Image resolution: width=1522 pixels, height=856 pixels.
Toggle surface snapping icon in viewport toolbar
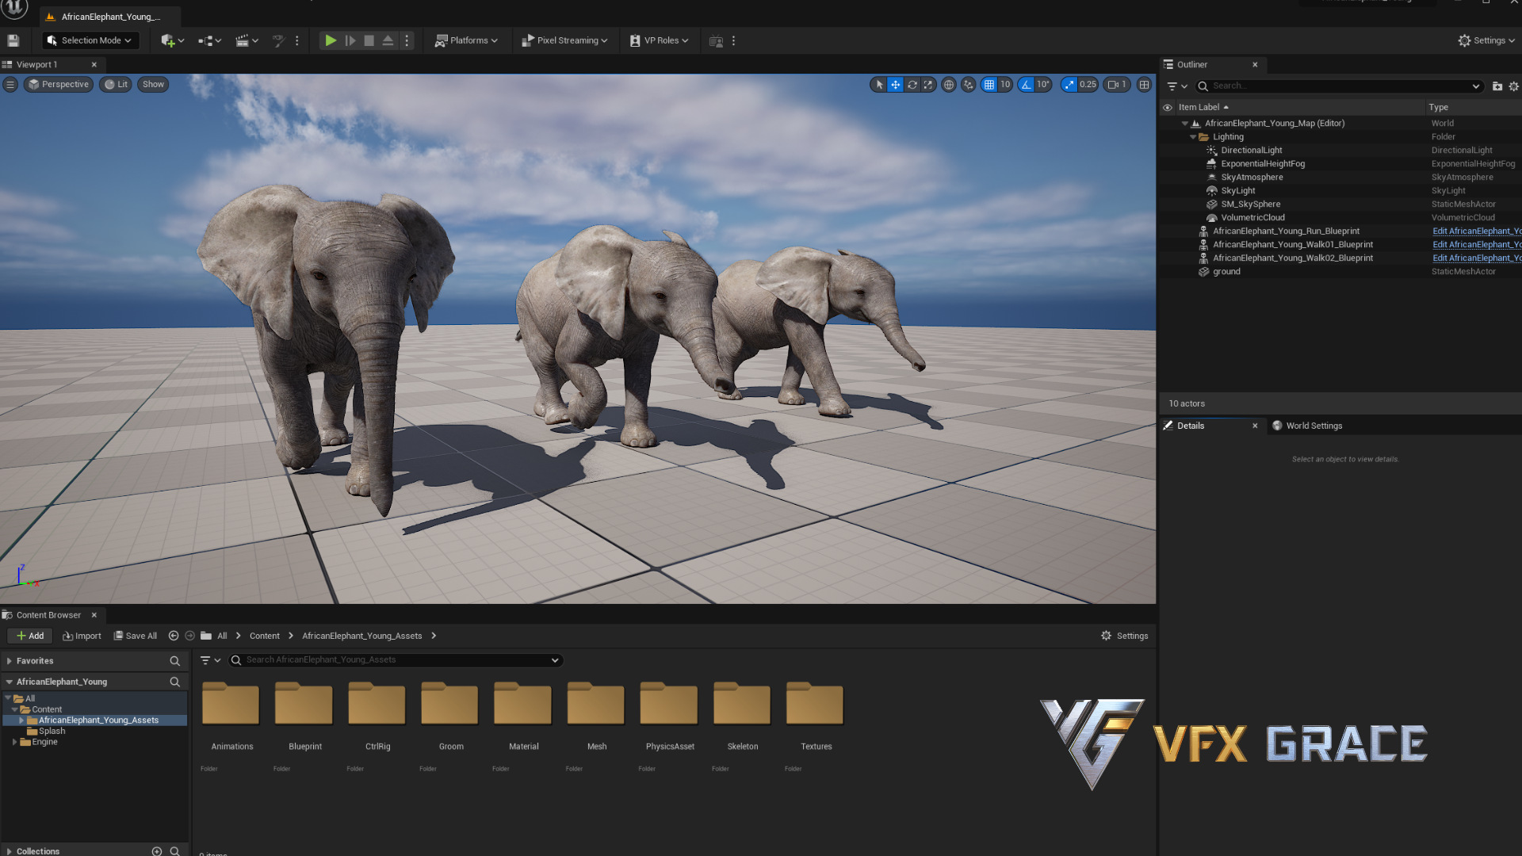(968, 85)
